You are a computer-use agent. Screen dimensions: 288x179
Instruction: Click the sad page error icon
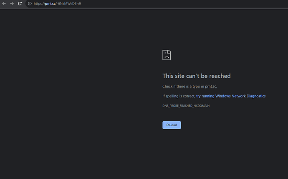pyautogui.click(x=167, y=55)
